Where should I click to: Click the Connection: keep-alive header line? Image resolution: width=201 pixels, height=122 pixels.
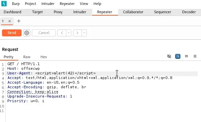coord(33,92)
